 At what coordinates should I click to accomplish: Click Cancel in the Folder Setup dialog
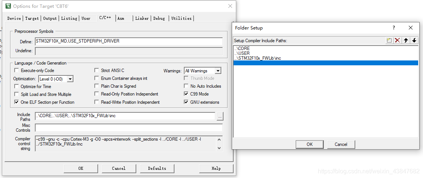341,144
